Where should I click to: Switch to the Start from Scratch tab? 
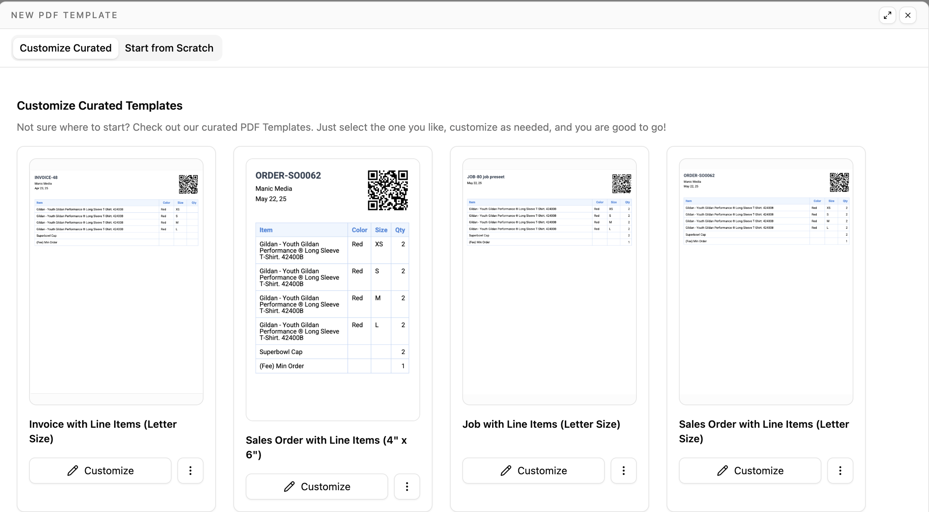[169, 48]
